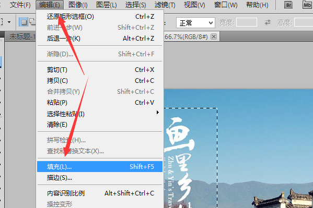Switch to the 未标题-1 document tab
Image resolution: width=313 pixels, height=208 pixels.
(20, 36)
